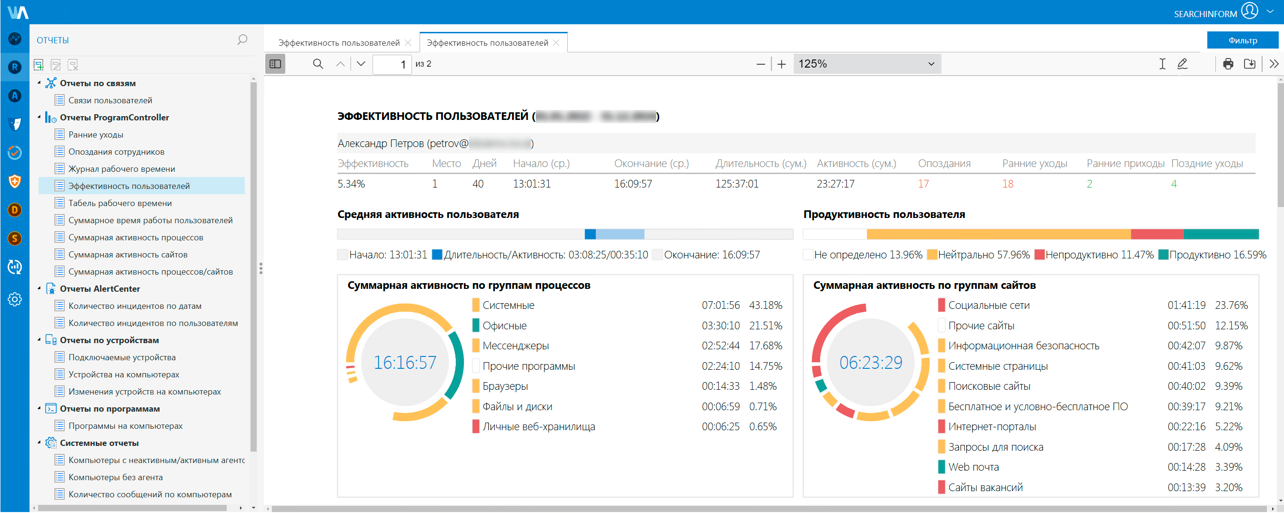Select the Табель рабочего времени report

120,203
